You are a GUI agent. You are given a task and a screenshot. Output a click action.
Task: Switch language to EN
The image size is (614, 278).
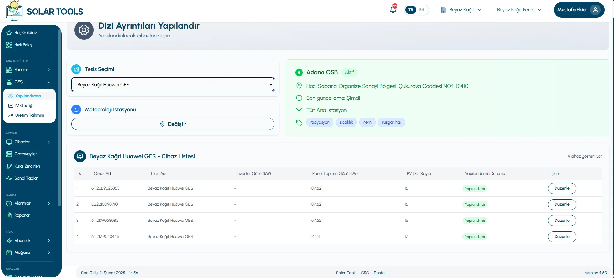(422, 10)
